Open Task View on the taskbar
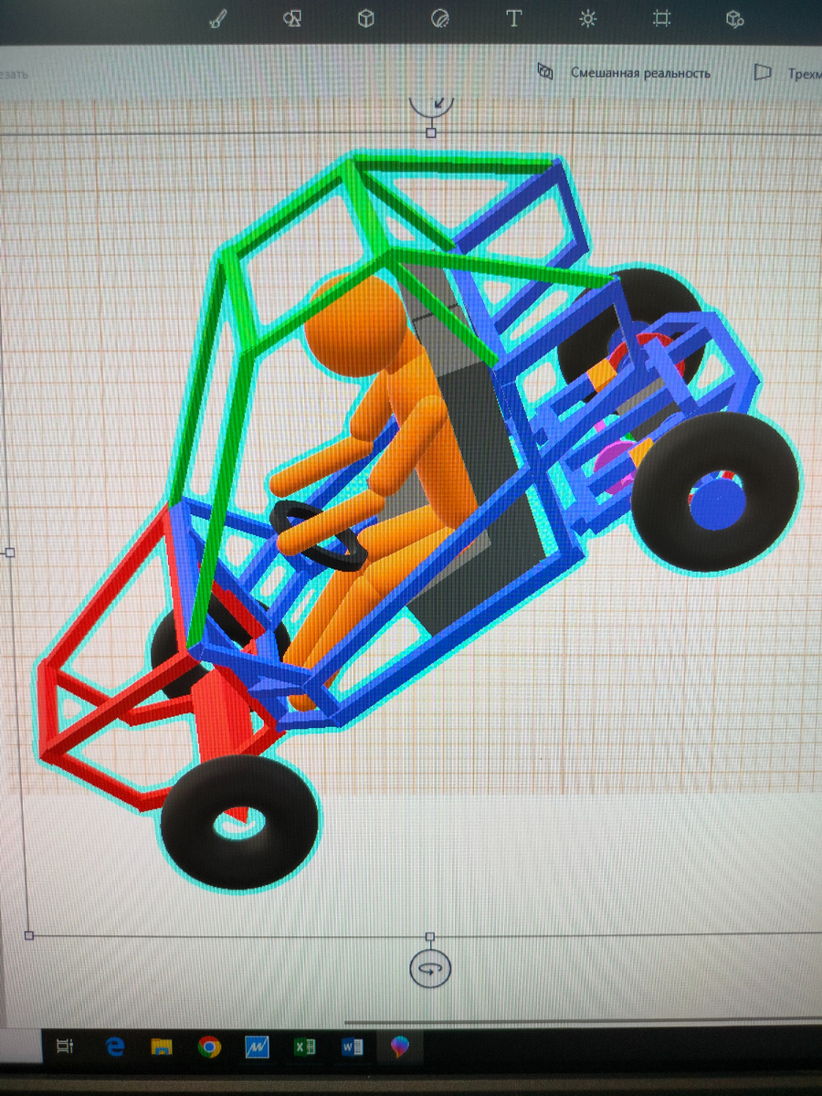 [x=64, y=1047]
